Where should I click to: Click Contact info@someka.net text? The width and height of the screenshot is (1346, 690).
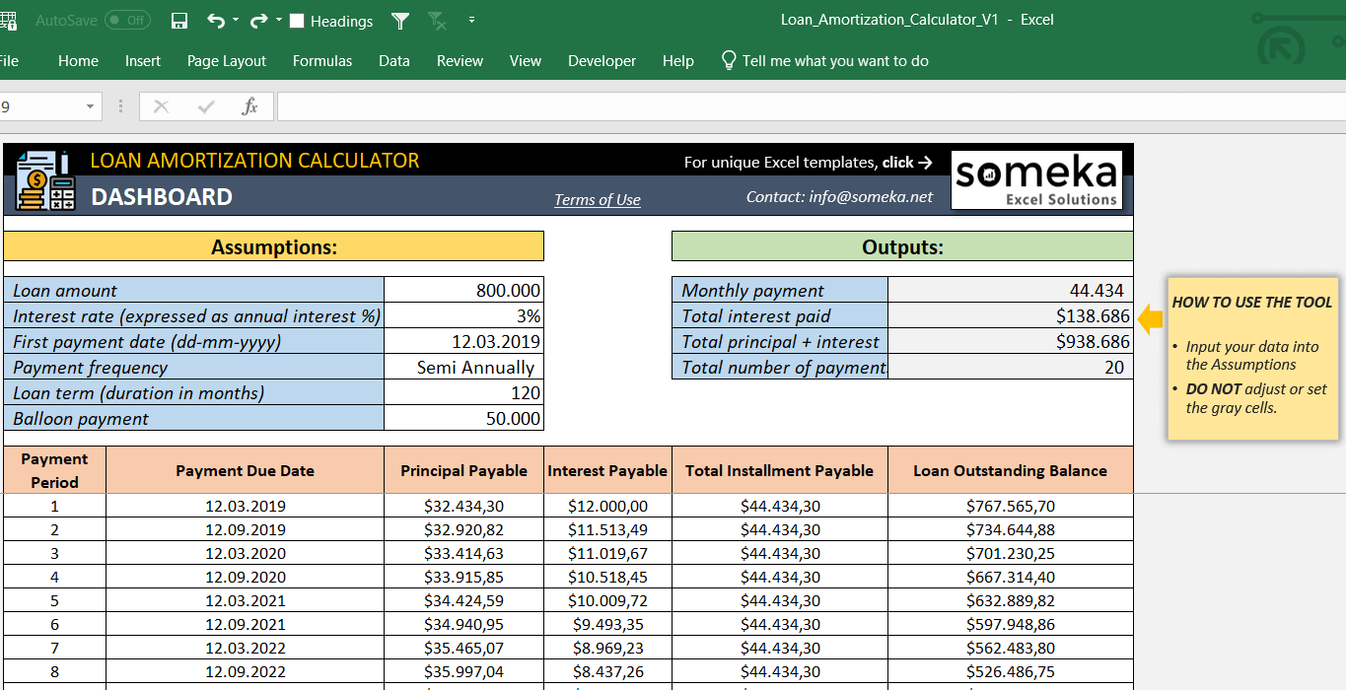(839, 197)
